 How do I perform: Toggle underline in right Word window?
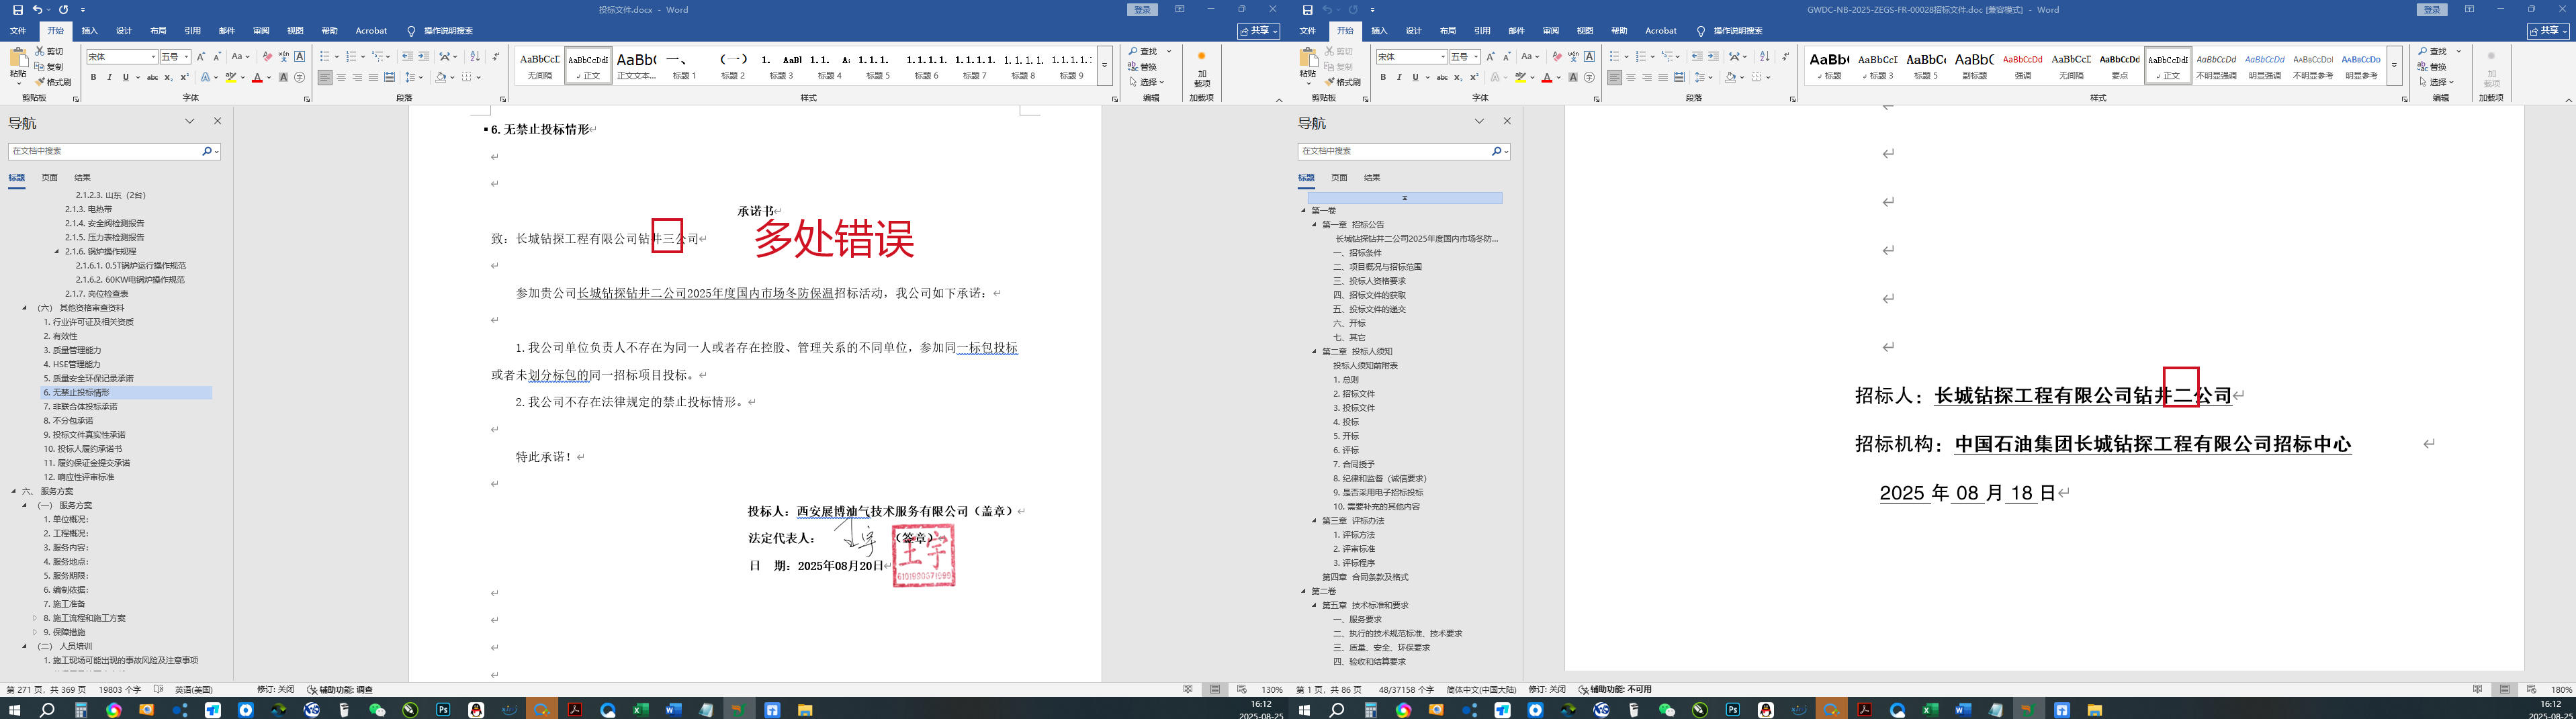tap(1415, 77)
